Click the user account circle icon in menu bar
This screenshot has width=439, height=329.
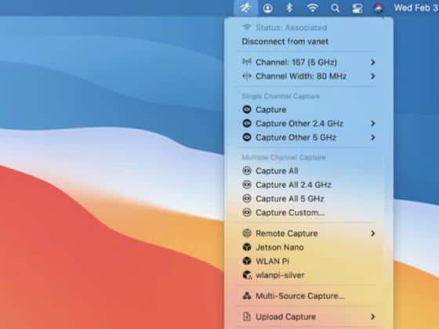(267, 8)
